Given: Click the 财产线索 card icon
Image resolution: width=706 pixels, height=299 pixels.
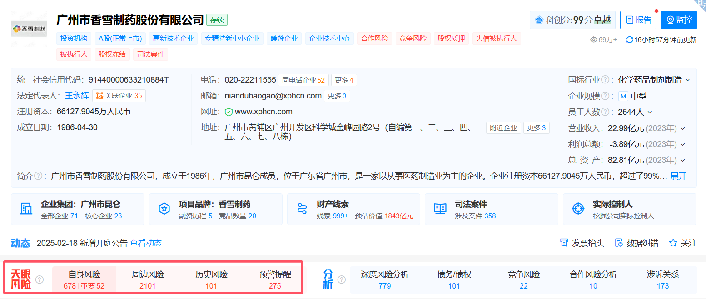Looking at the screenshot, I should (302, 209).
